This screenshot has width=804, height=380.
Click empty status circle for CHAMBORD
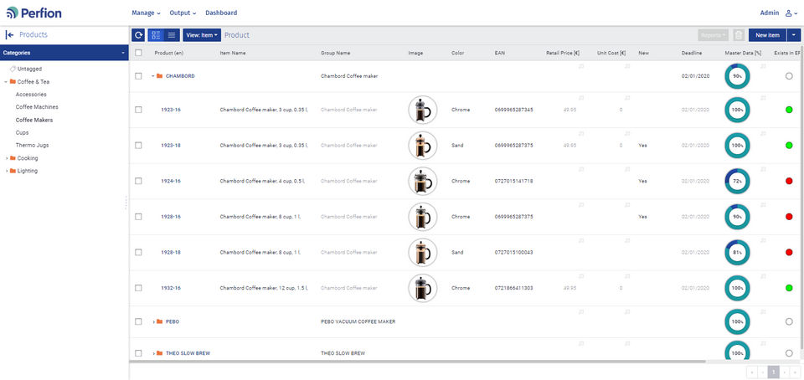click(789, 76)
